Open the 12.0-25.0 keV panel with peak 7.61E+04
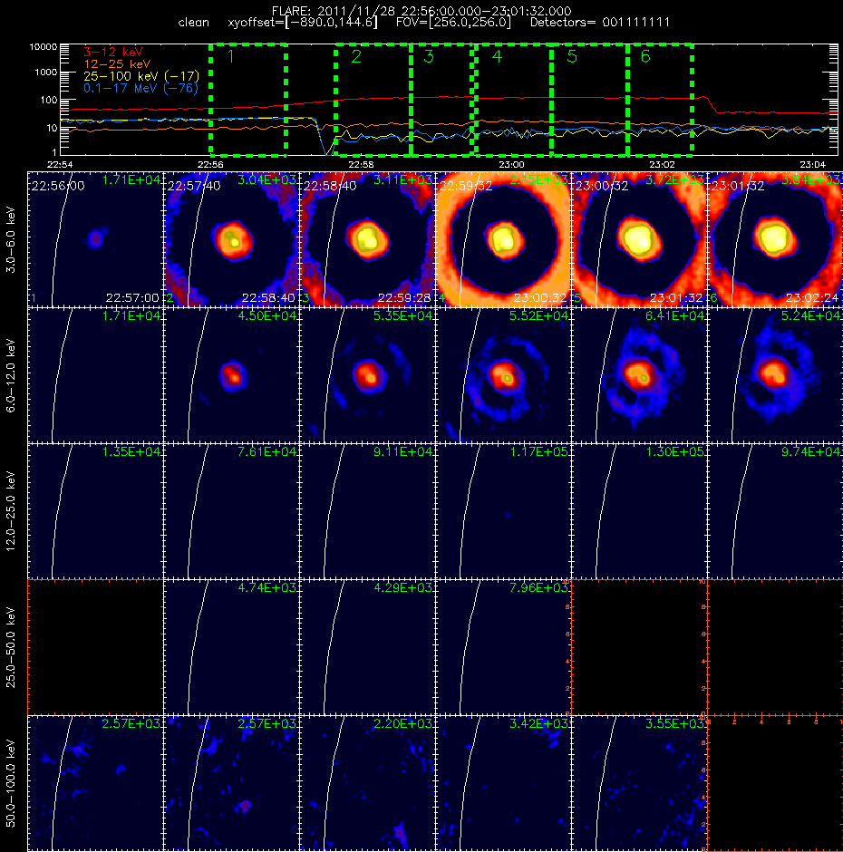The width and height of the screenshot is (843, 852). (231, 511)
